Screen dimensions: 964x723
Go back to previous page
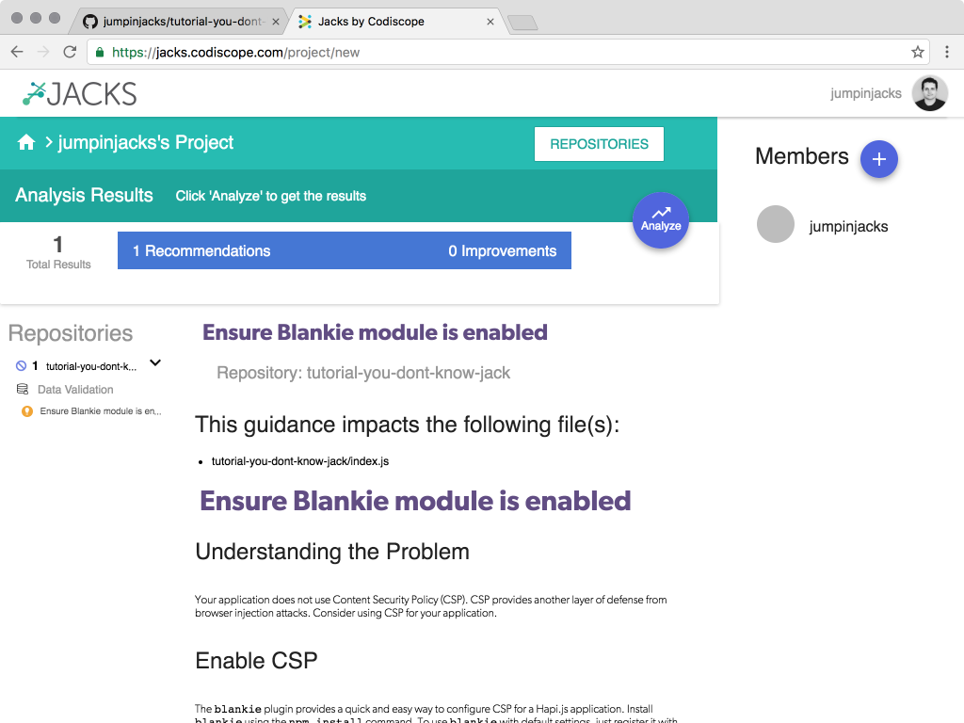17,53
